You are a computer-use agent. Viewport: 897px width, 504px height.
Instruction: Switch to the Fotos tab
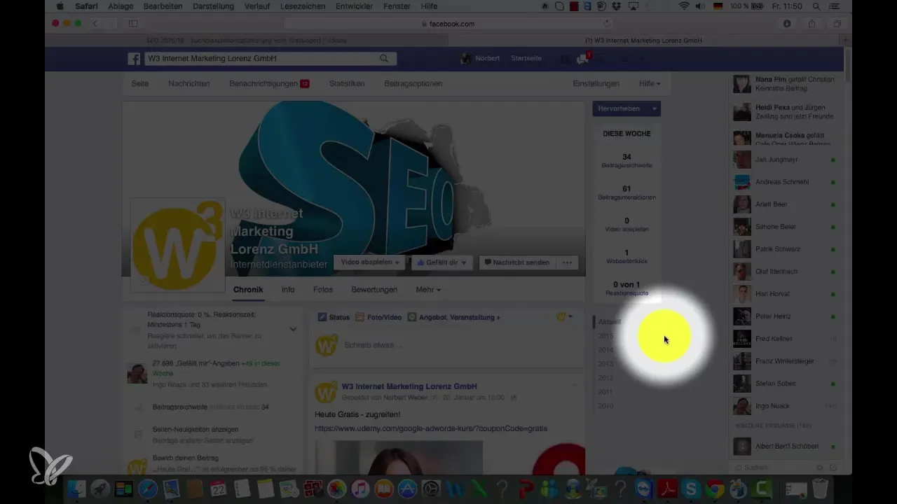(x=323, y=289)
